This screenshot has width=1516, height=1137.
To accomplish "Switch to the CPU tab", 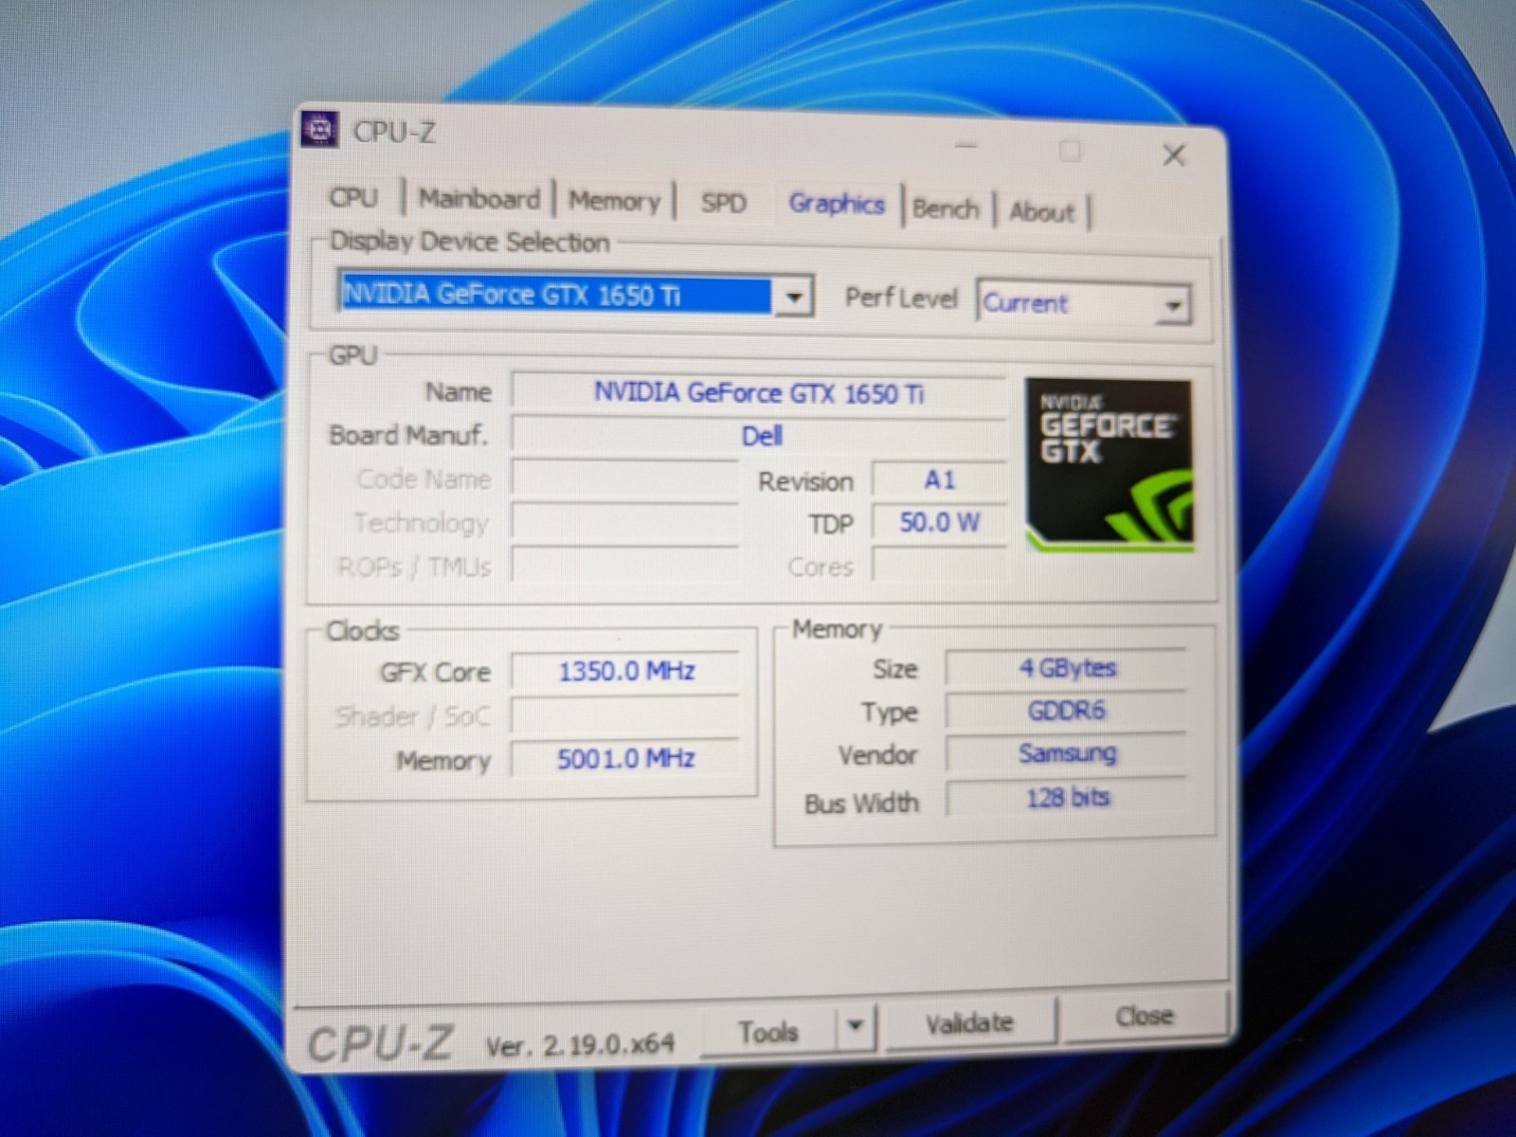I will (x=353, y=197).
